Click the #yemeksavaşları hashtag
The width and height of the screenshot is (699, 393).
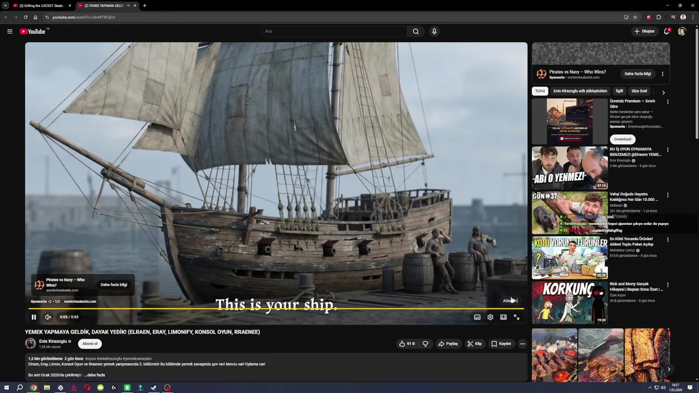[x=137, y=359]
